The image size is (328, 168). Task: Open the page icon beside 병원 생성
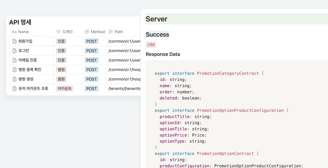tap(15, 79)
